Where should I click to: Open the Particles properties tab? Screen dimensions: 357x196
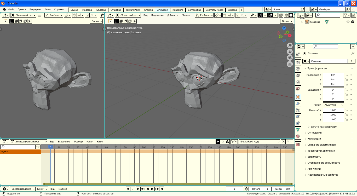click(x=298, y=110)
